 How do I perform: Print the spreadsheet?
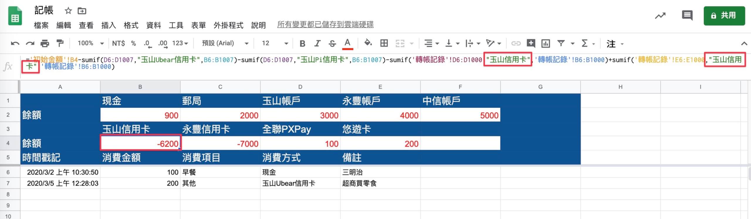pyautogui.click(x=45, y=44)
